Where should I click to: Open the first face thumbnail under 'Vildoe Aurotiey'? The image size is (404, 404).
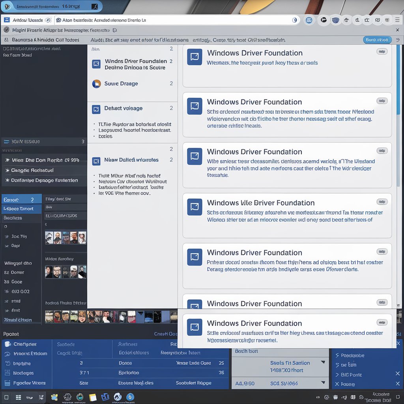(49, 271)
